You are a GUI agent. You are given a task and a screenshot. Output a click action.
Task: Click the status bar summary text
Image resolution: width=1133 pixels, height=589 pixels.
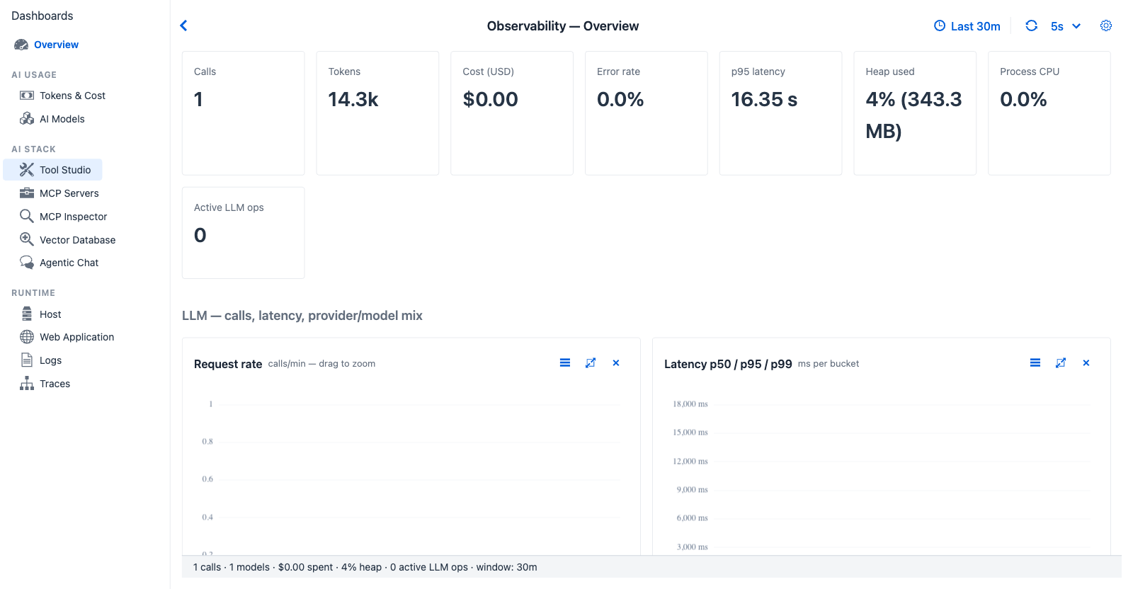[x=365, y=567]
